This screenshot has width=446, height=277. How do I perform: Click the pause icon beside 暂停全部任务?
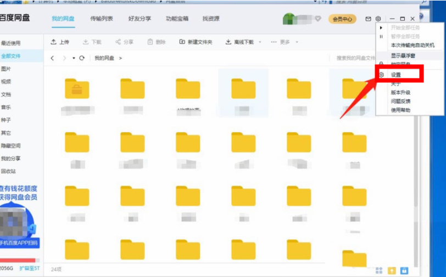(x=381, y=36)
